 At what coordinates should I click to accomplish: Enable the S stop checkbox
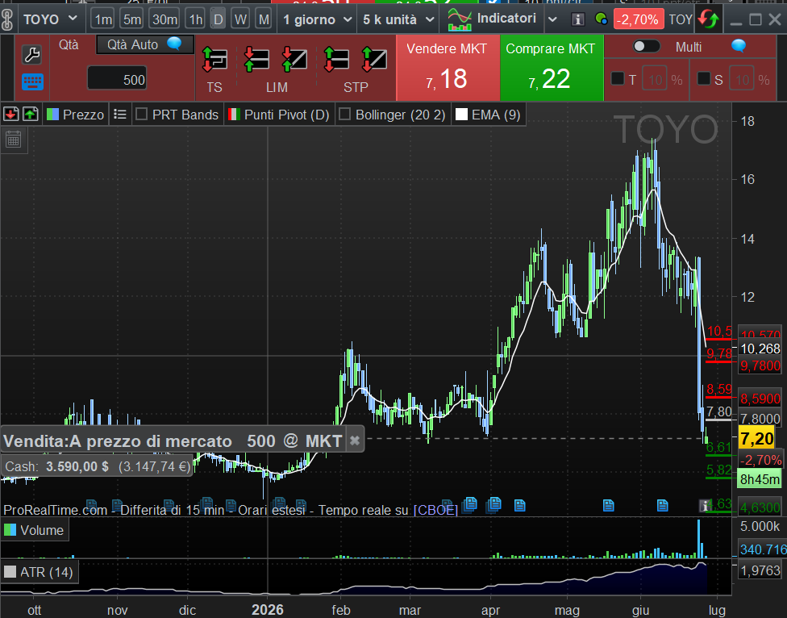704,79
